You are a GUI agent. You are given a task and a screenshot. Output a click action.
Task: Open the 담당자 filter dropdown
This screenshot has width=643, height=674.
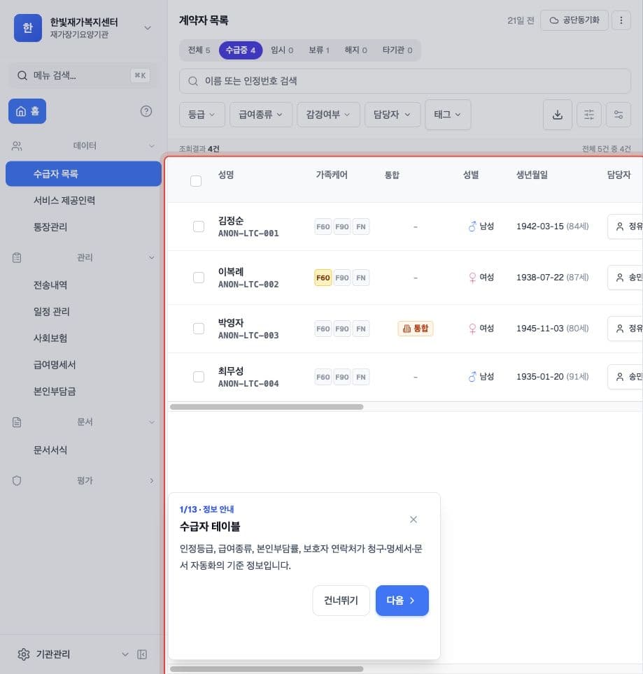pos(393,115)
